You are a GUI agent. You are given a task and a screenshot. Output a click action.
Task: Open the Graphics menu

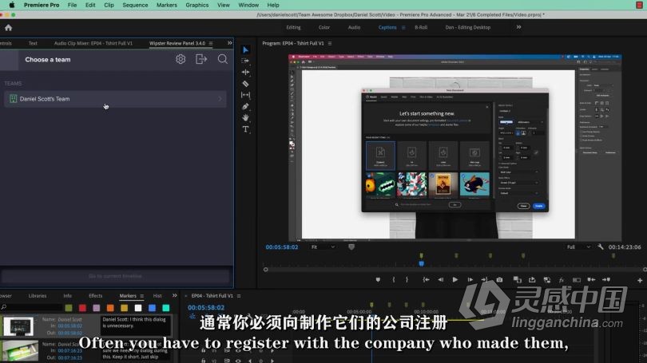[196, 5]
